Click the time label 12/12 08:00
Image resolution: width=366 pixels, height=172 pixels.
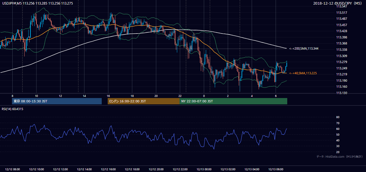click(x=13, y=169)
